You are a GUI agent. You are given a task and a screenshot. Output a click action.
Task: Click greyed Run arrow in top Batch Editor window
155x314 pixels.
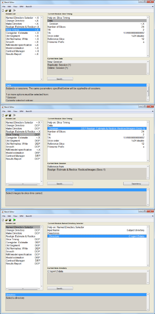pos(15,10)
